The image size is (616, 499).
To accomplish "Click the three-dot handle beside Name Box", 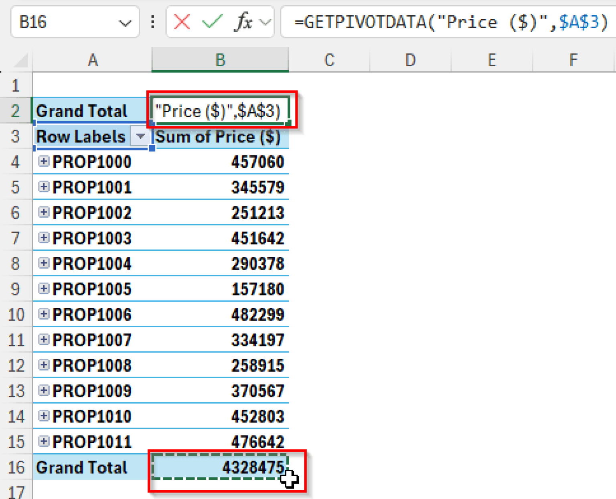I will tap(153, 22).
